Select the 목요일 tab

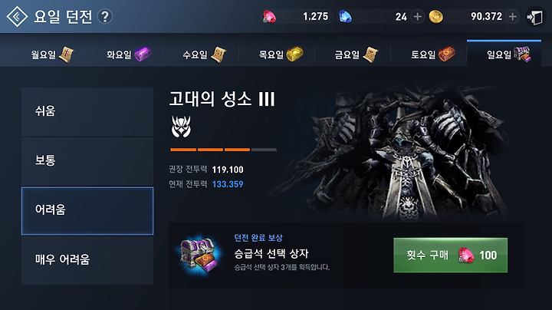(x=281, y=54)
